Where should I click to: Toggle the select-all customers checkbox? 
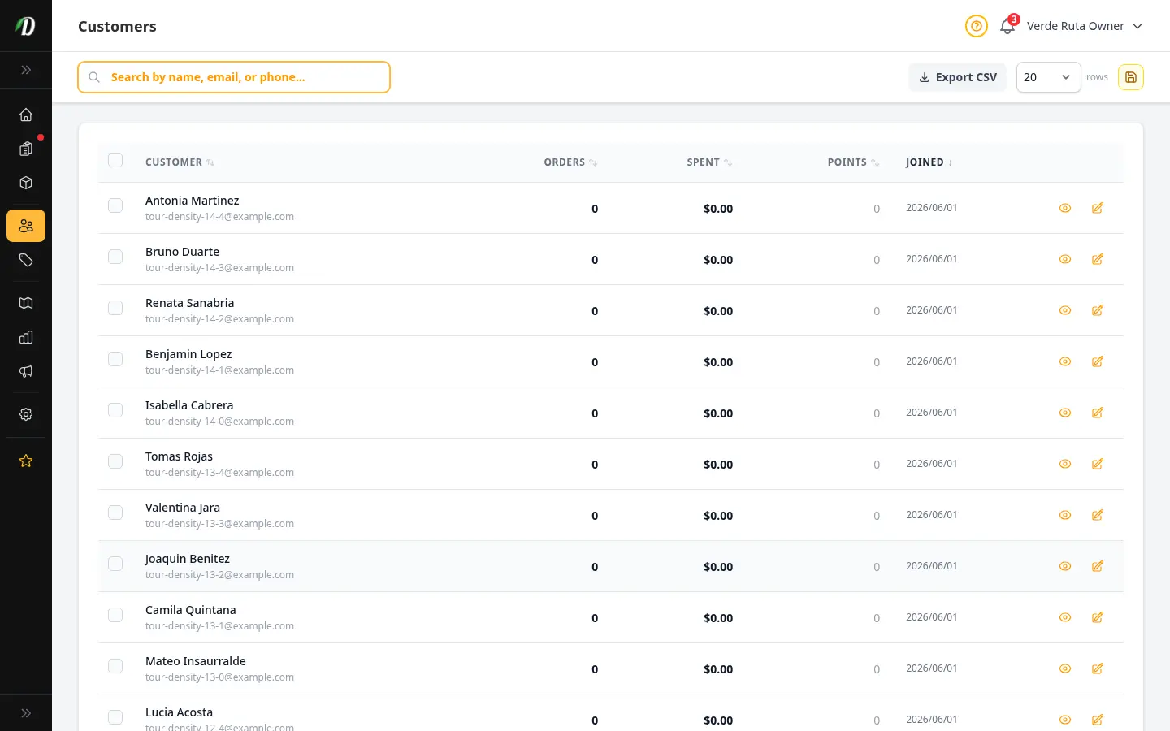tap(115, 160)
